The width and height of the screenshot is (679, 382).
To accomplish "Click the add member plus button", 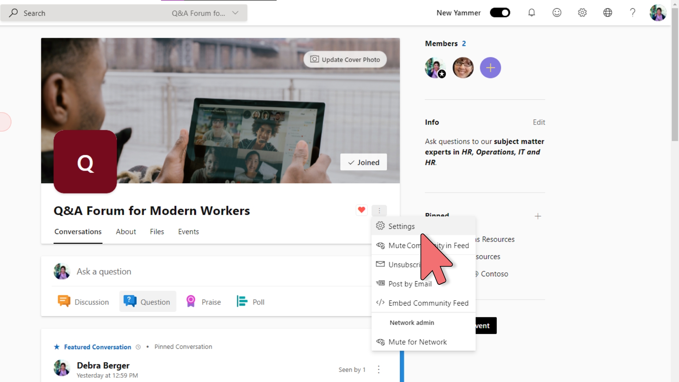I will click(491, 68).
